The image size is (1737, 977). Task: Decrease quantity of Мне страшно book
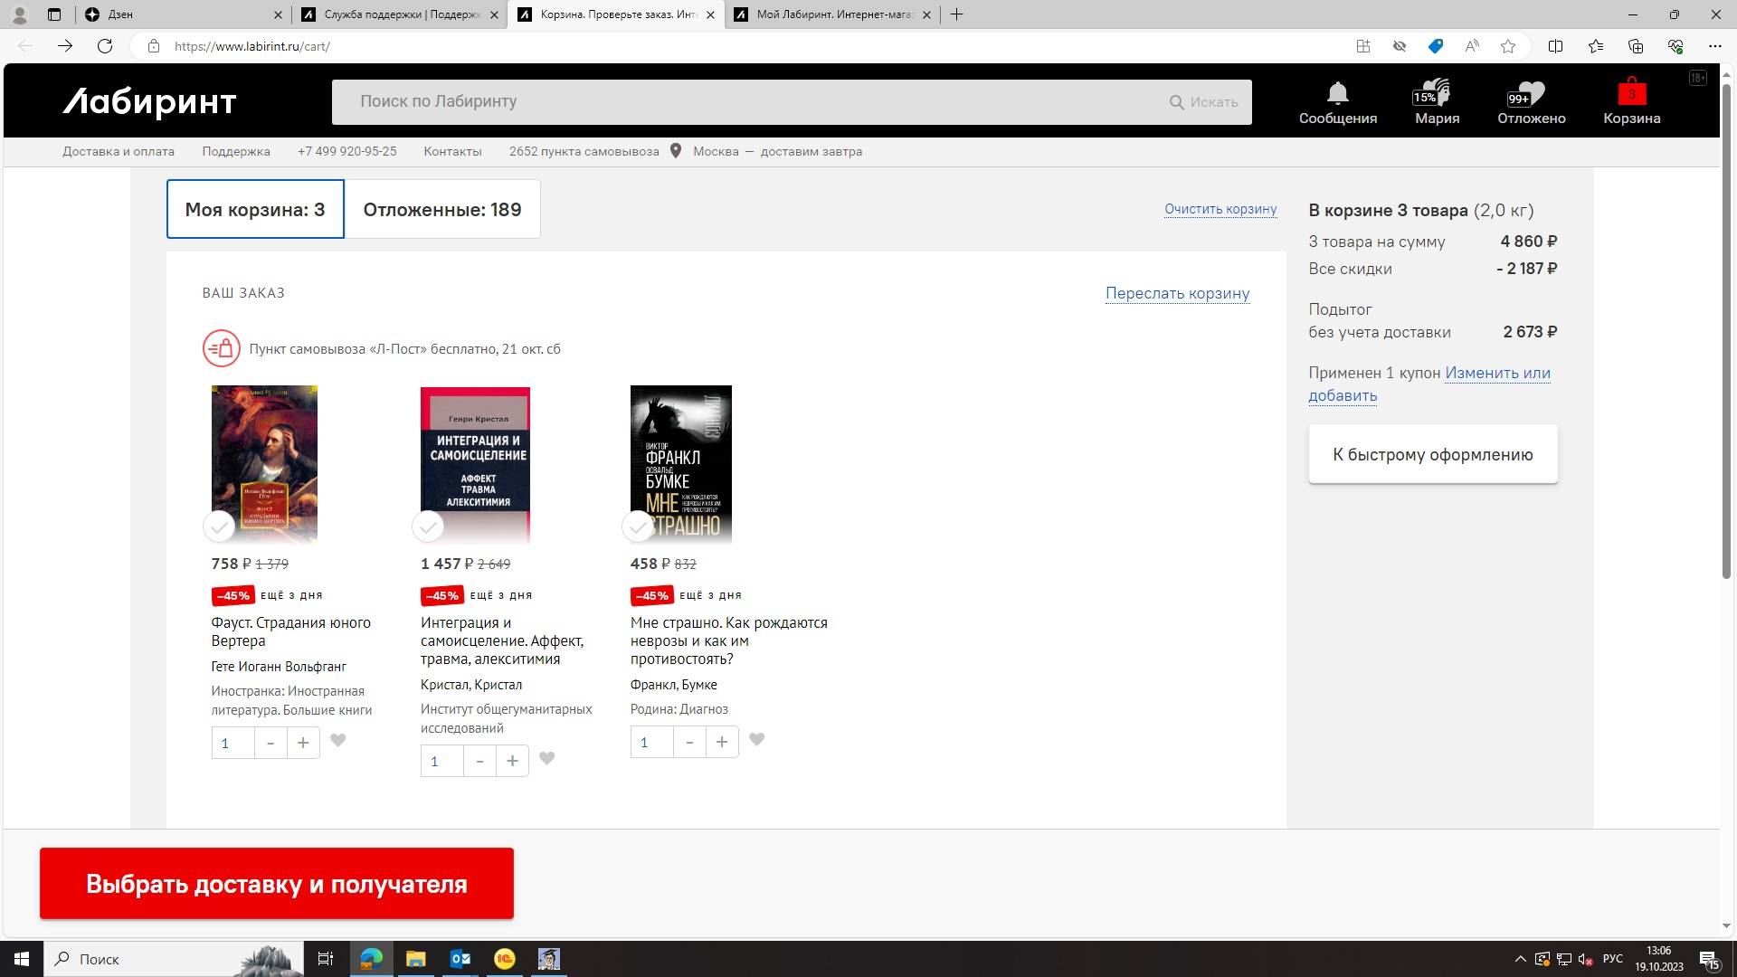click(689, 742)
